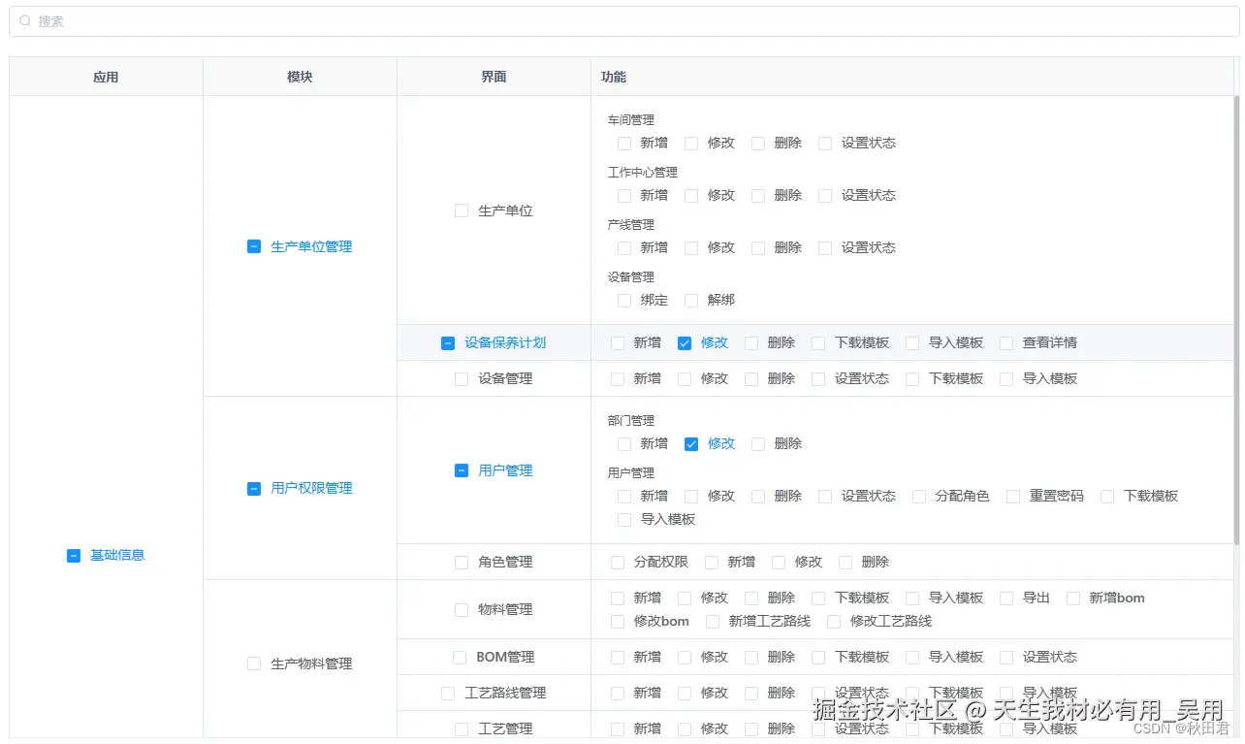Viewport: 1245px width, 744px height.
Task: Enable 导出 under 物料管理
Action: coord(1008,598)
